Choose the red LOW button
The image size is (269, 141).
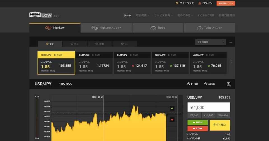pos(198,128)
